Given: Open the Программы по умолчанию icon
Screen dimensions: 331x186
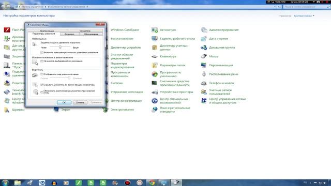Looking at the screenshot, I should tap(155, 74).
